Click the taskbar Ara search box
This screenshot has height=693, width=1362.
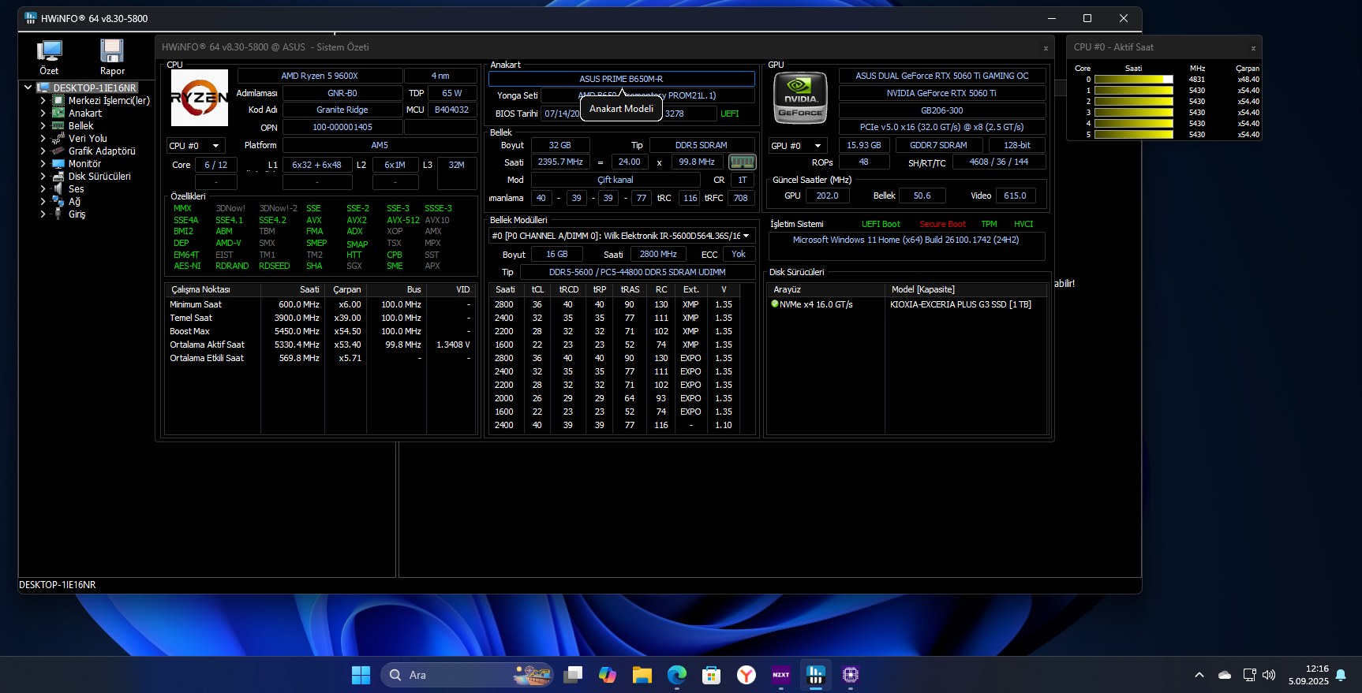tap(467, 675)
